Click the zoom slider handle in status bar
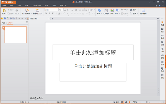 click(147, 102)
